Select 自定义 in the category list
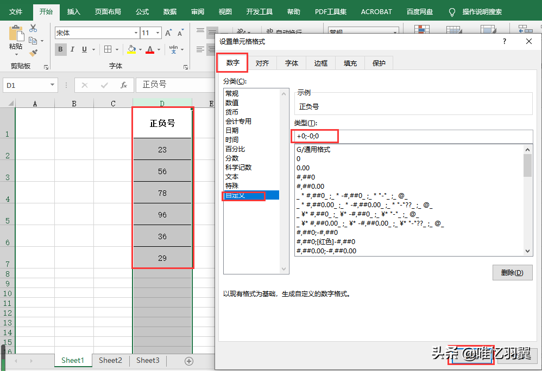542x371 pixels. (x=251, y=195)
